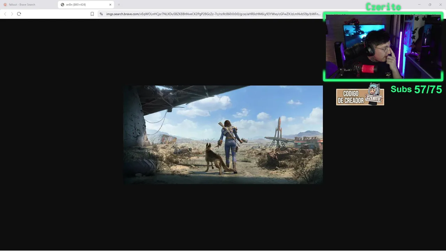Select the anBn (860×424) tab
The width and height of the screenshot is (446, 251).
(x=86, y=5)
